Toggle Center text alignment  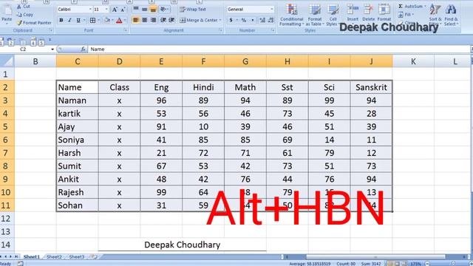[x=145, y=20]
